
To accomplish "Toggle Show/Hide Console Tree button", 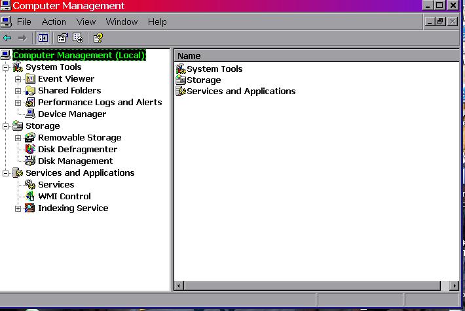I will pyautogui.click(x=43, y=38).
